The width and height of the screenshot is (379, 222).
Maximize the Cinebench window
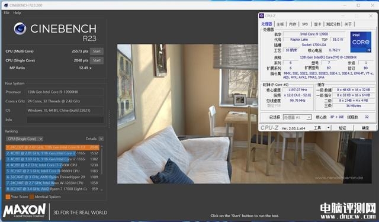click(x=358, y=5)
